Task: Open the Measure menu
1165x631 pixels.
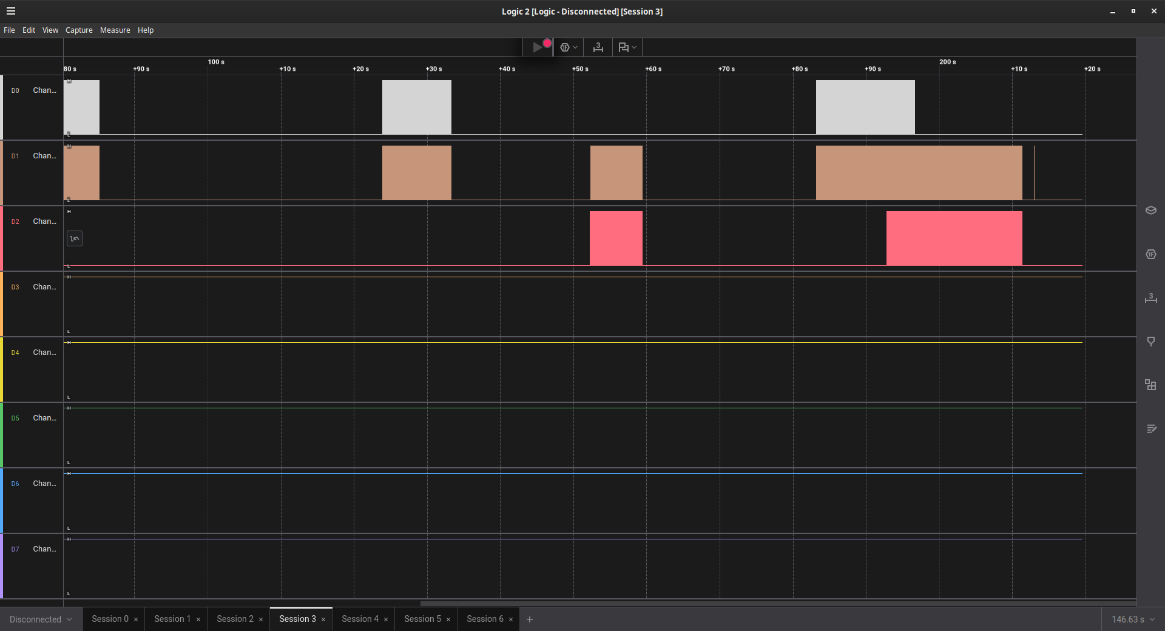Action: click(115, 30)
